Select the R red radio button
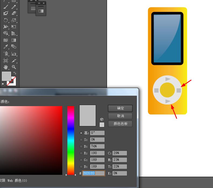Viewport: 213px width, 188px height. [x=81, y=153]
